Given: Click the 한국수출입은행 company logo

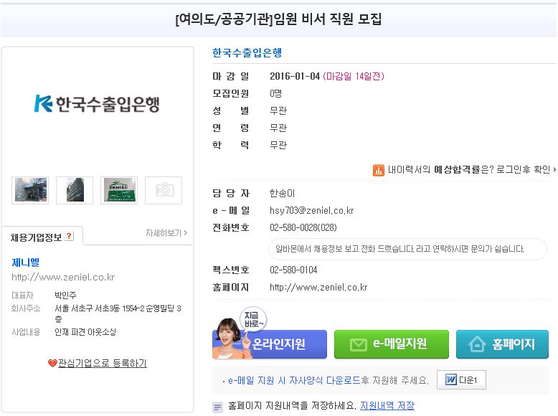Looking at the screenshot, I should tap(97, 103).
